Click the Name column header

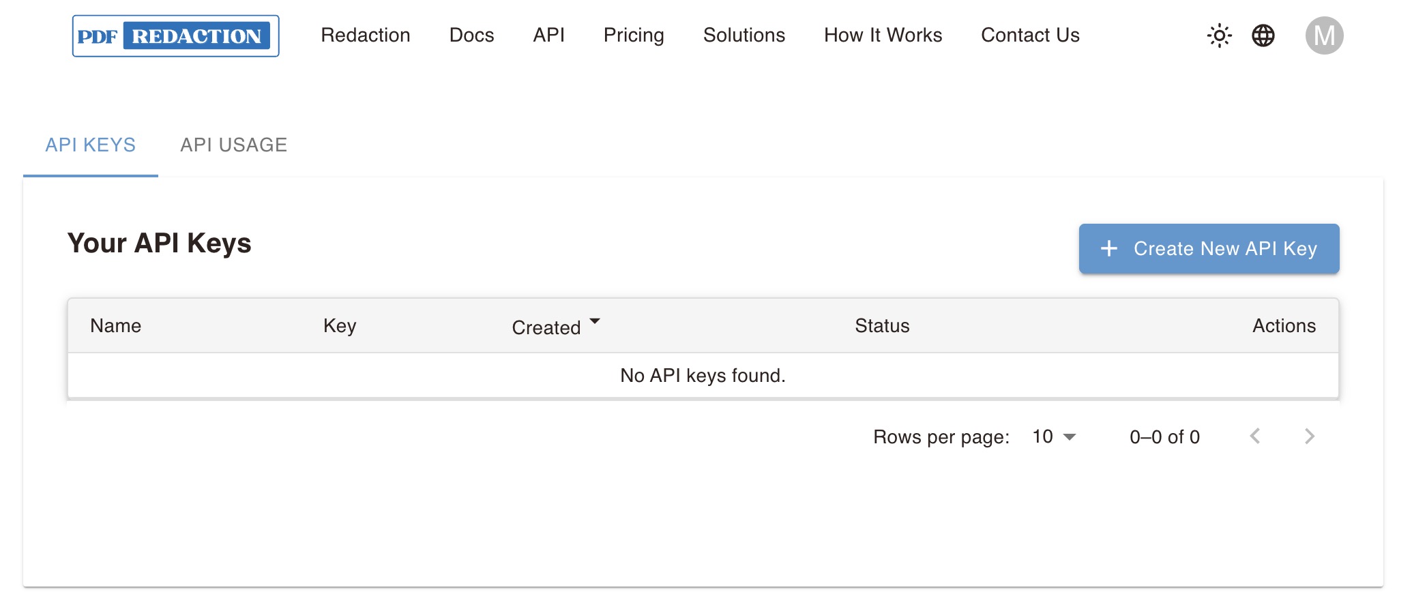[116, 326]
